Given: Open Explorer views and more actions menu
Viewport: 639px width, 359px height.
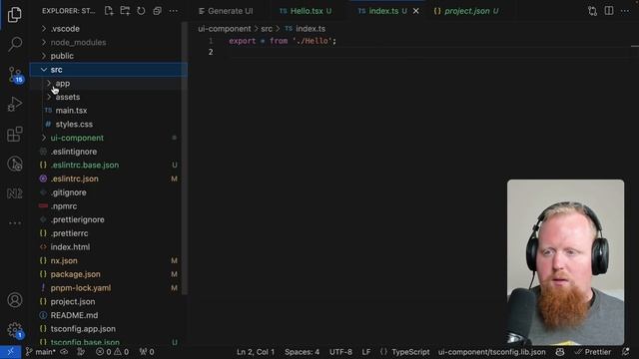Looking at the screenshot, I should click(173, 11).
